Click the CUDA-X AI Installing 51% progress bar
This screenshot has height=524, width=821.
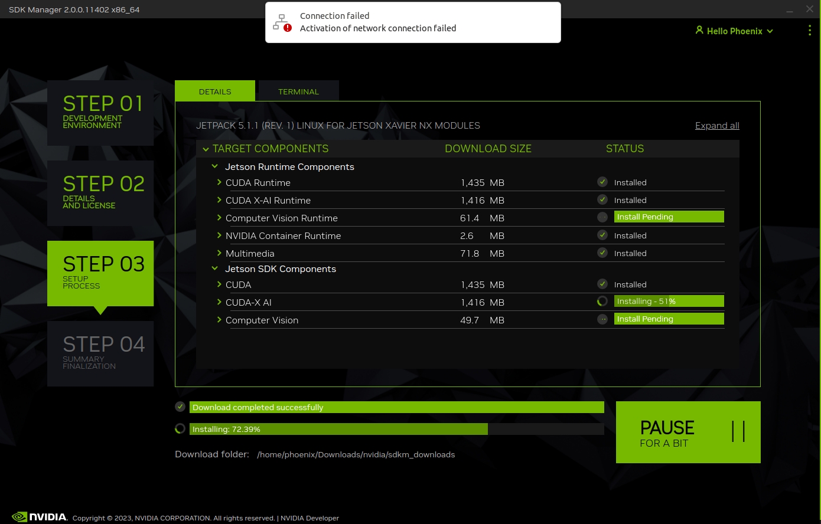669,301
